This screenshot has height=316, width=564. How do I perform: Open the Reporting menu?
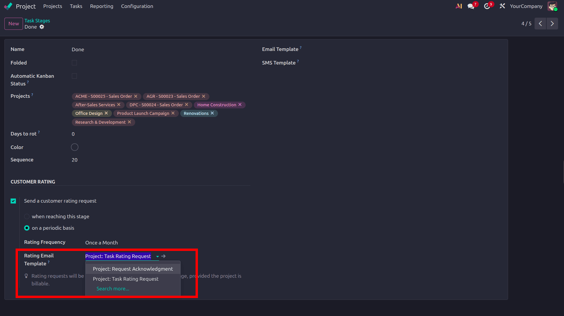coord(102,6)
